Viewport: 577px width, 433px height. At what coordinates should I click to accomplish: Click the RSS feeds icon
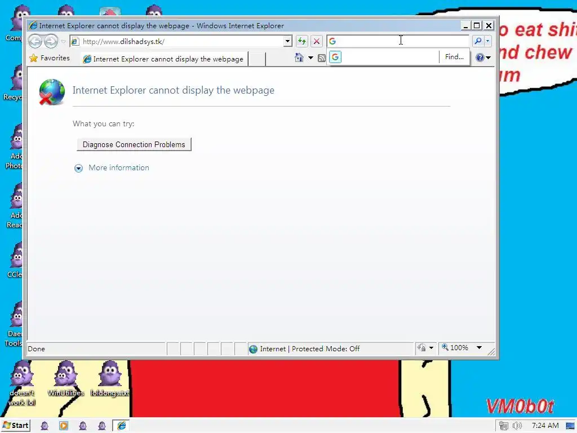tap(322, 58)
